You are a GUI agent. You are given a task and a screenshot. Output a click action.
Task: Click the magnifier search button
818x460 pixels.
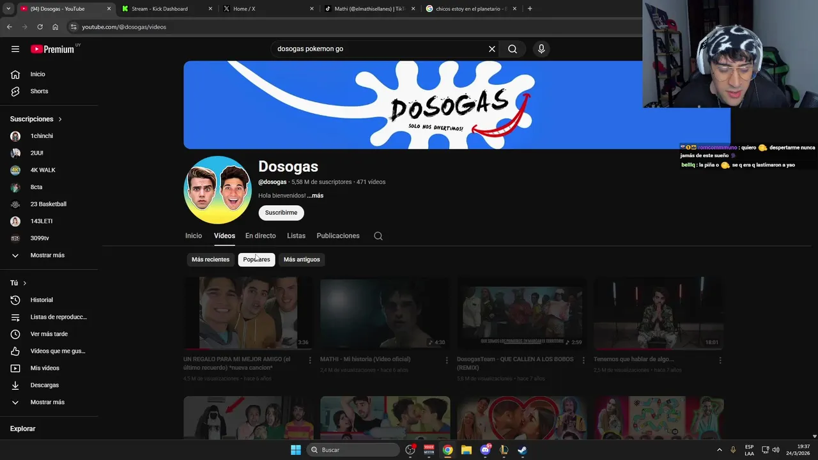point(513,49)
